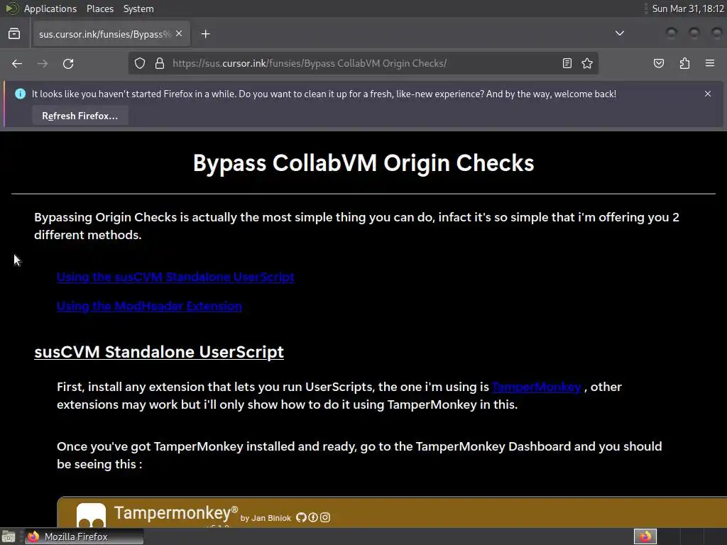Toggle Reader View icon in address bar
This screenshot has height=545, width=727.
tap(567, 63)
